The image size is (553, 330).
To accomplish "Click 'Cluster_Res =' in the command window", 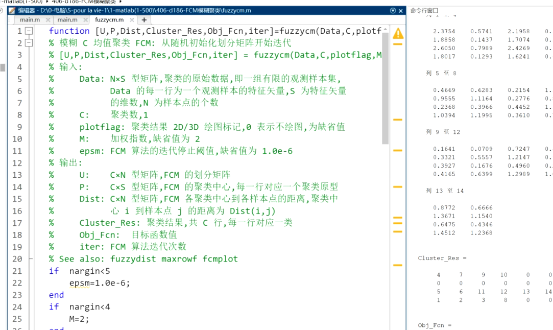I will tap(442, 258).
